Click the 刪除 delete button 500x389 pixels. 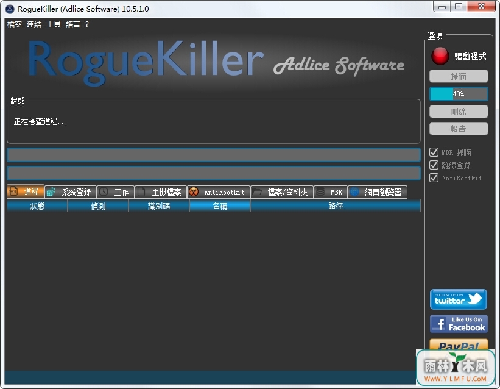tap(459, 112)
